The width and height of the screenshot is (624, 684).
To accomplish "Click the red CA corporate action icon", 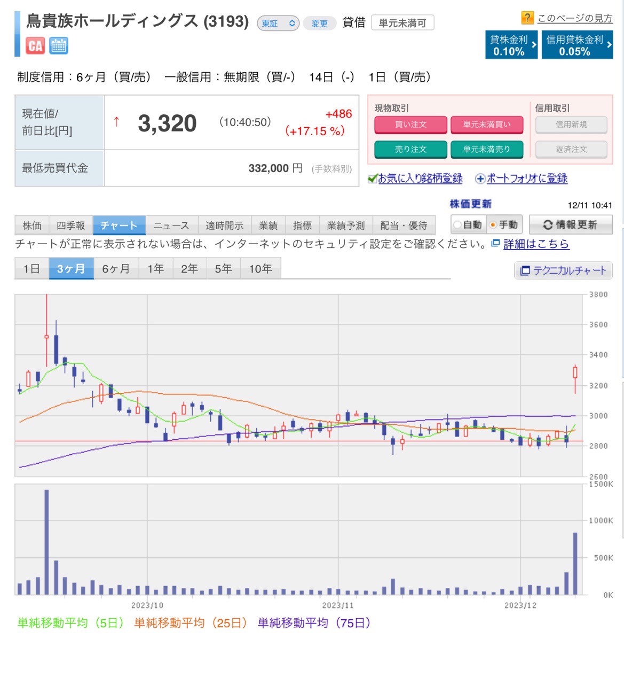I will (x=35, y=46).
